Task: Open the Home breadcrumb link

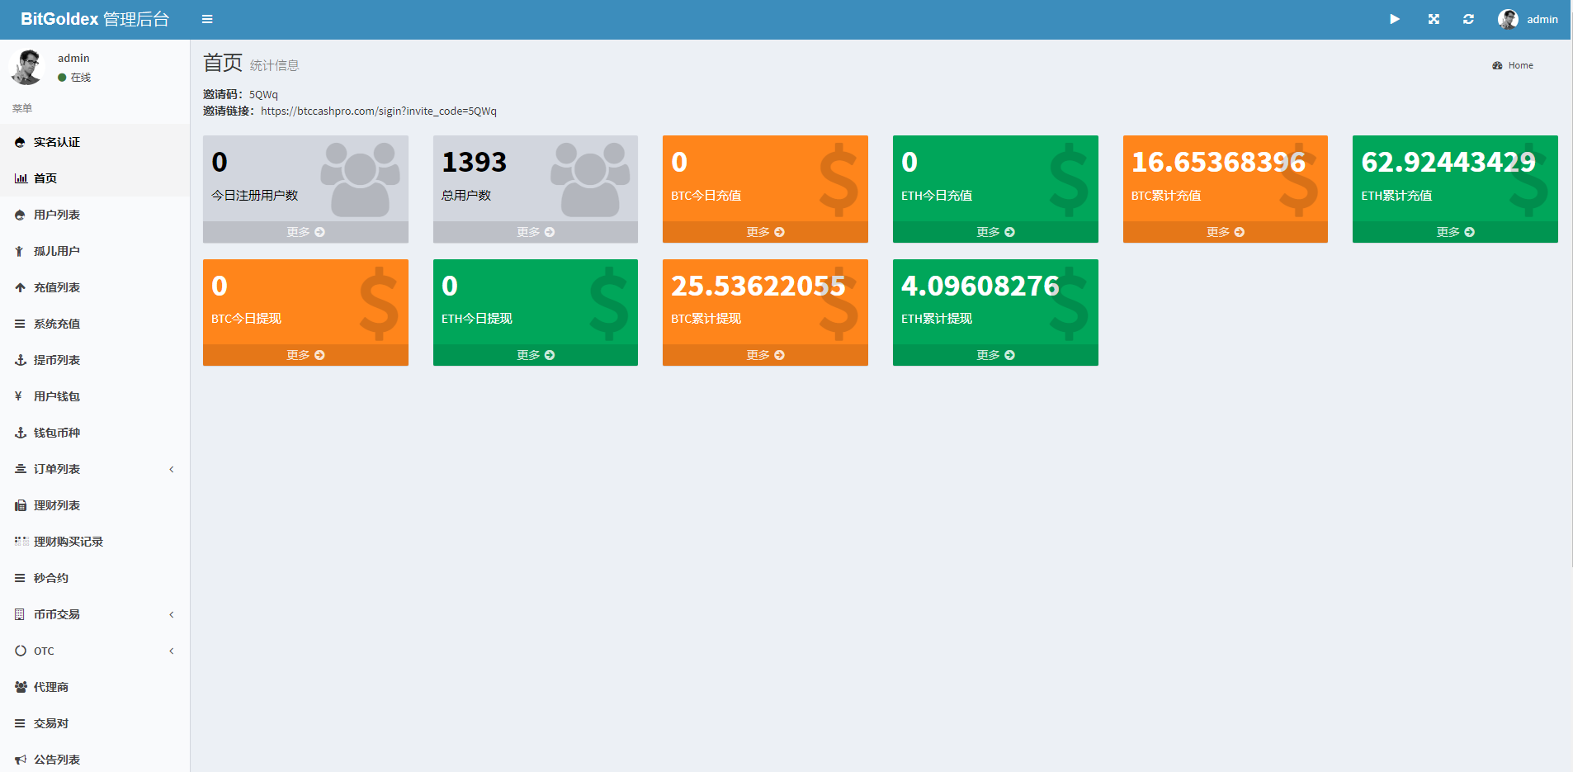Action: pos(1520,65)
